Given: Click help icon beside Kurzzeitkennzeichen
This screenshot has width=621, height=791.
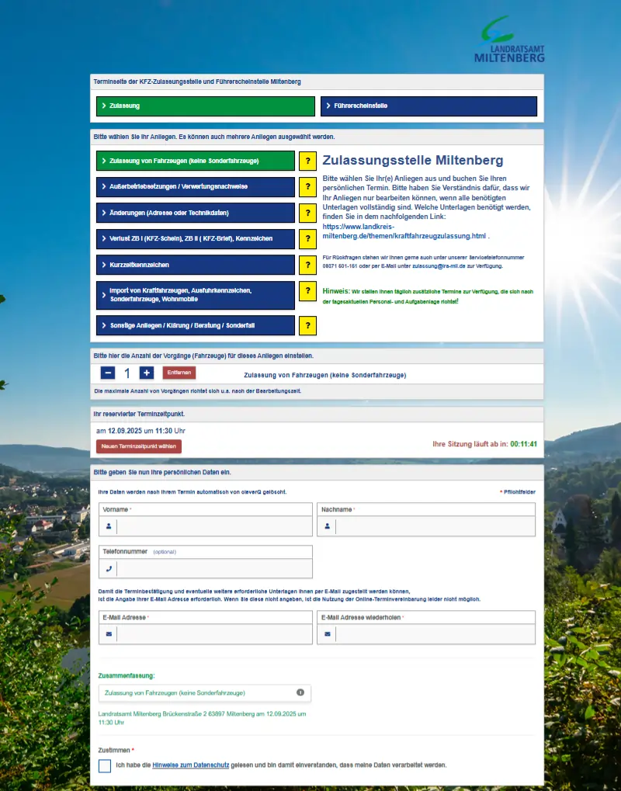Looking at the screenshot, I should pyautogui.click(x=307, y=265).
